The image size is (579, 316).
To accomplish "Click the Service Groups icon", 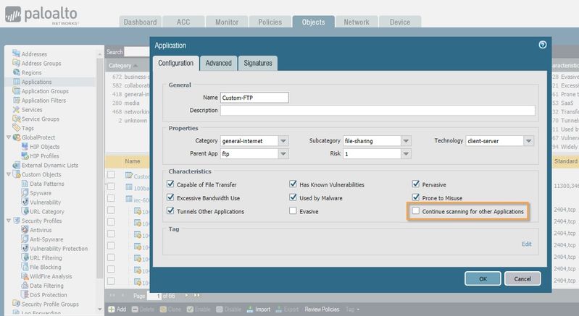I will (x=16, y=119).
